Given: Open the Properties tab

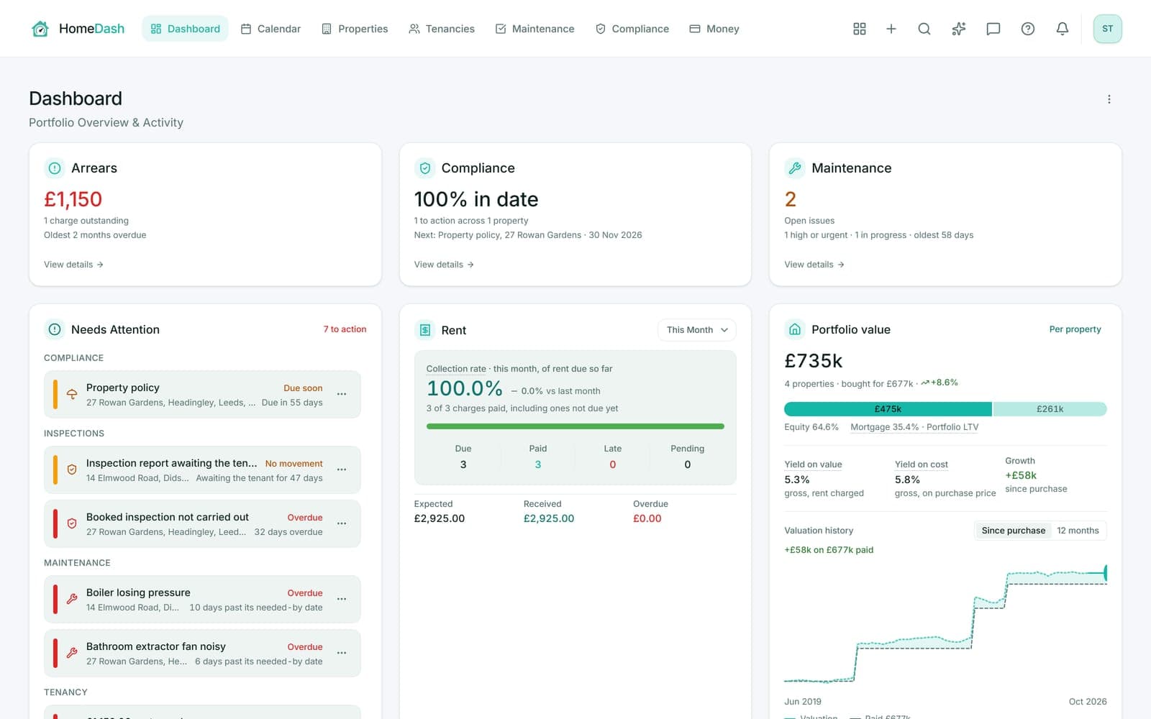Looking at the screenshot, I should pyautogui.click(x=355, y=29).
